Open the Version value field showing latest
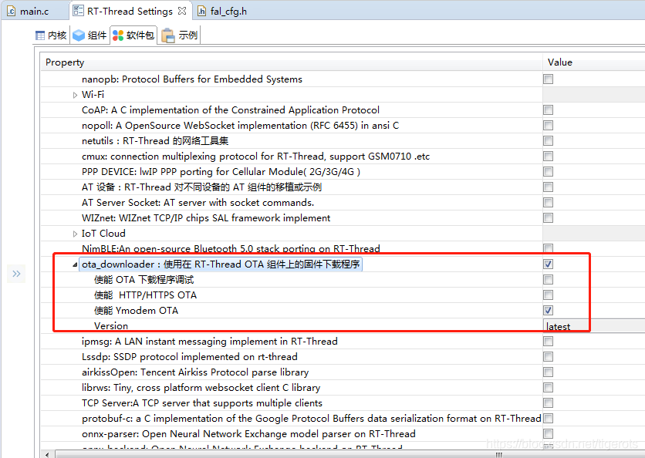This screenshot has height=458, width=645. (593, 326)
